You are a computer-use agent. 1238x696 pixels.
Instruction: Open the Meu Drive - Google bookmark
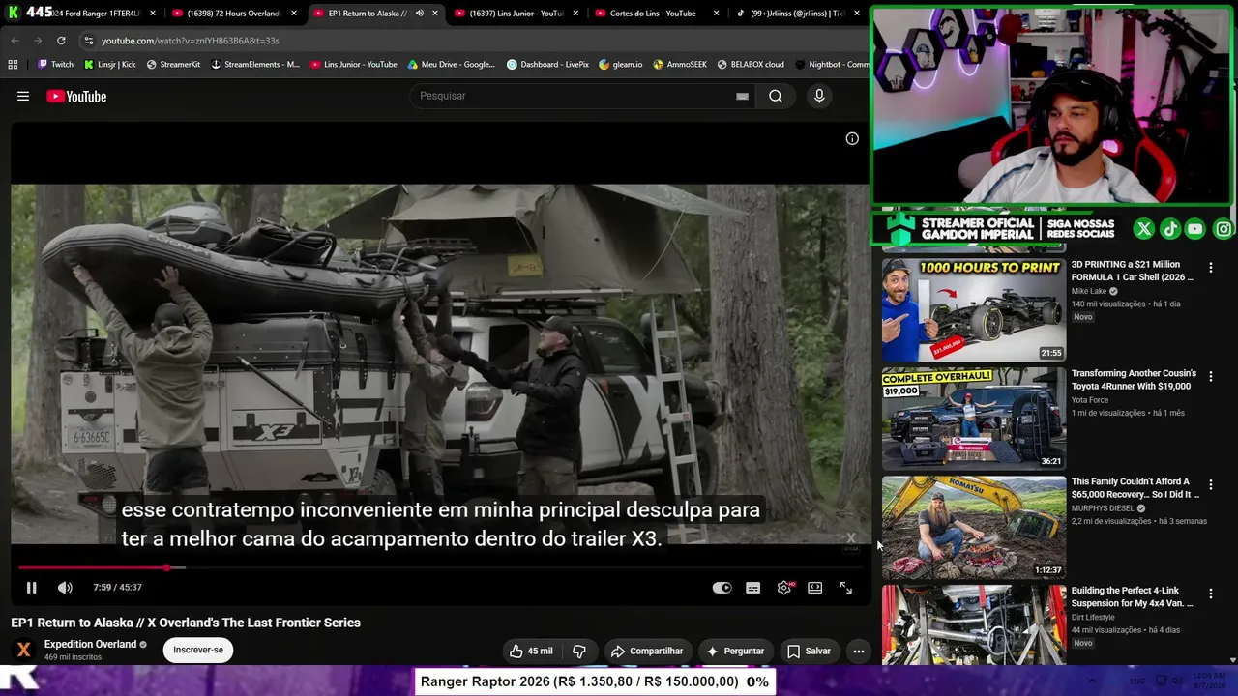click(x=451, y=65)
